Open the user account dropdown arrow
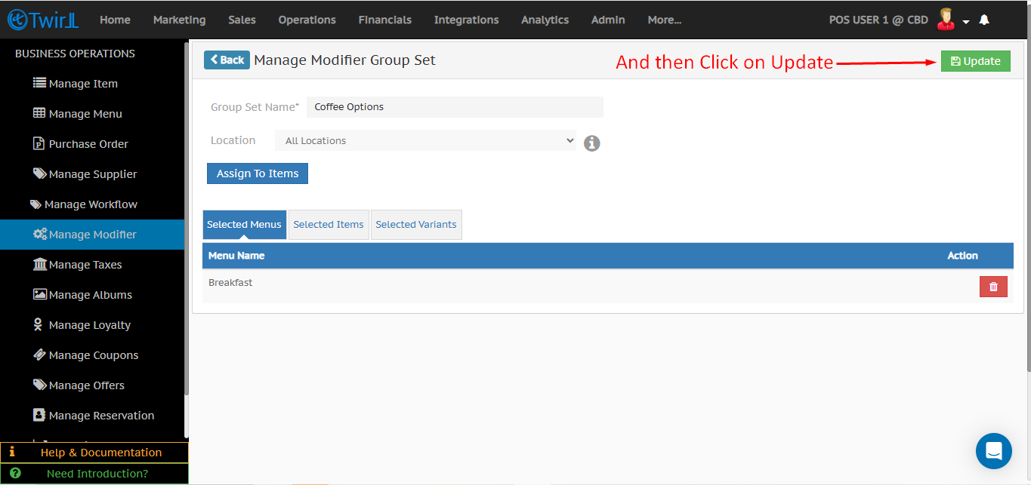The image size is (1031, 485). coord(965,22)
